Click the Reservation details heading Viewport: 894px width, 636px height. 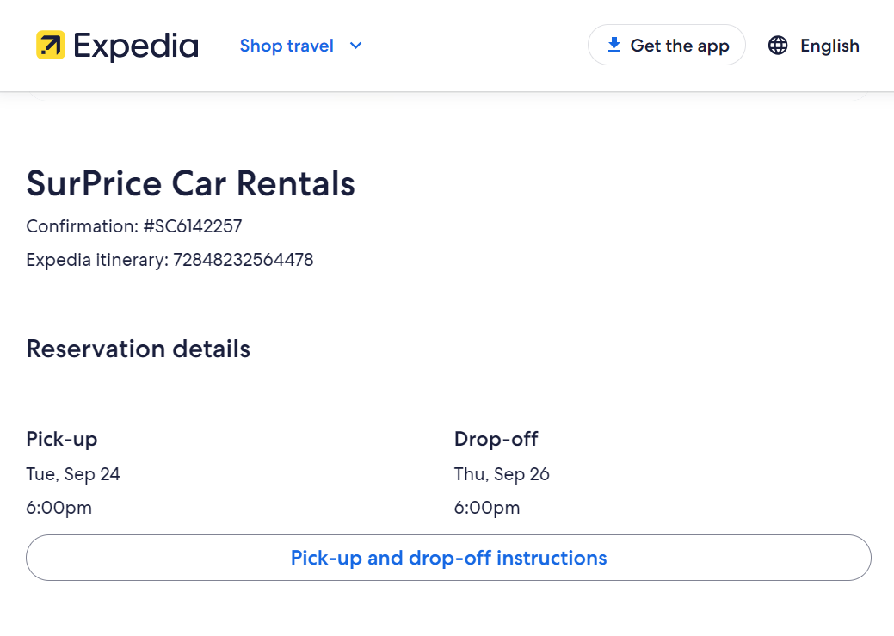(138, 349)
